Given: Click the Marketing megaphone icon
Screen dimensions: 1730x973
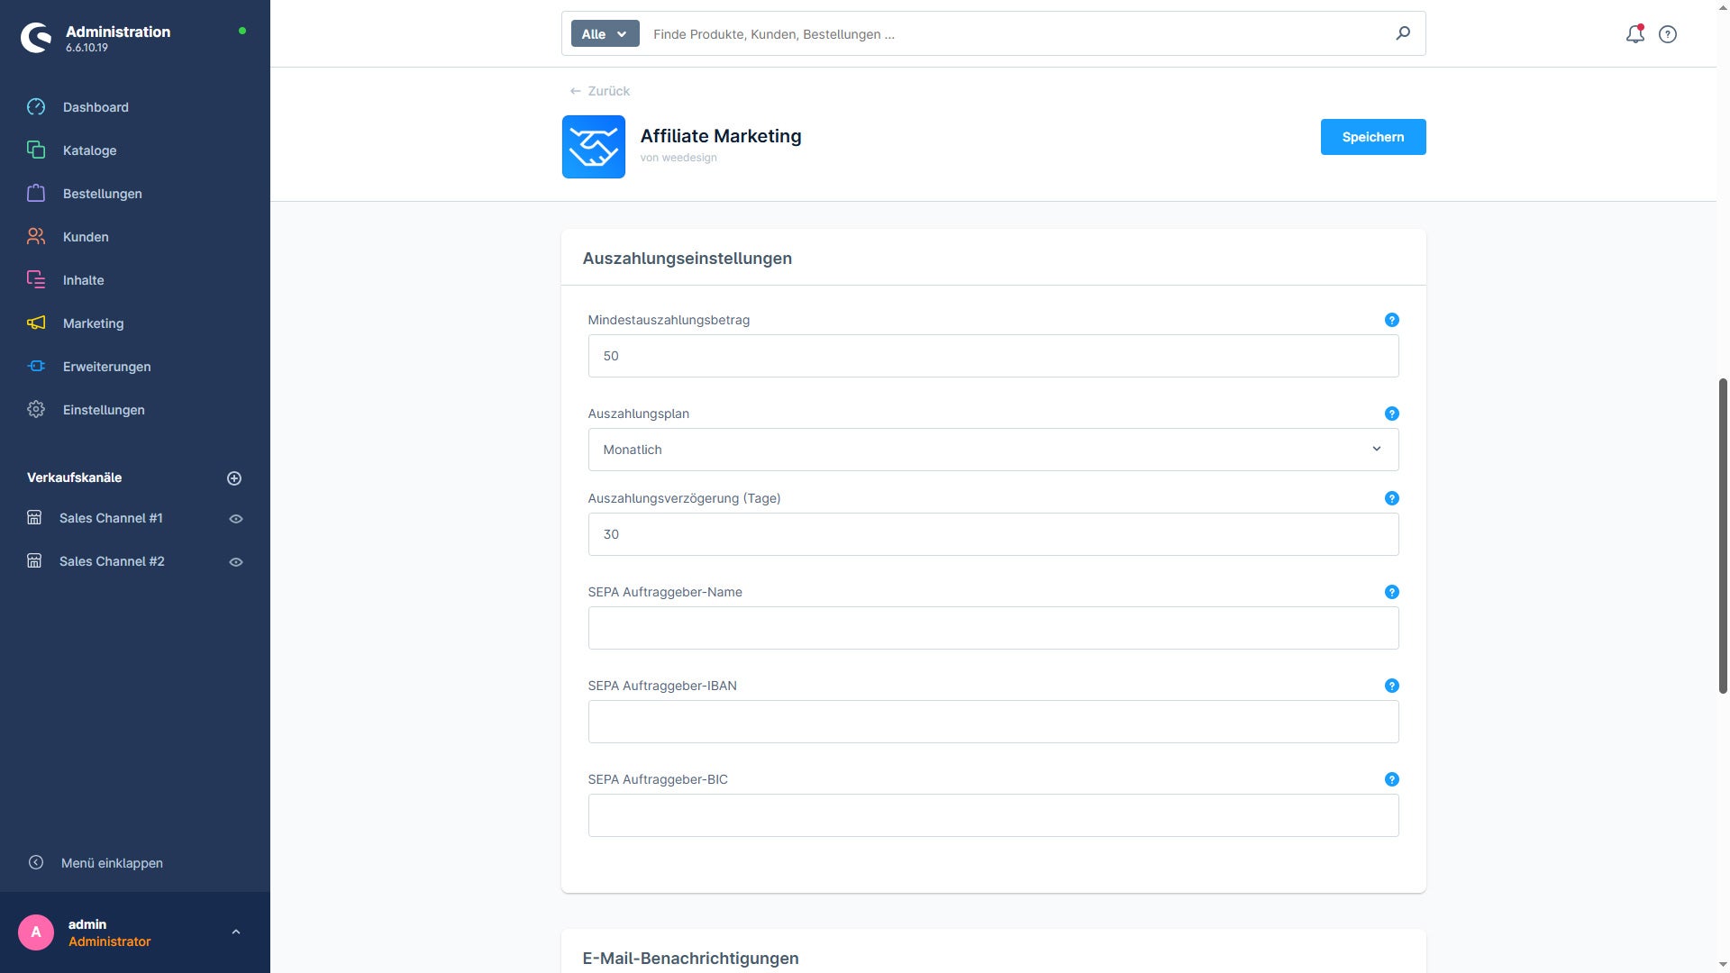Looking at the screenshot, I should click(36, 323).
